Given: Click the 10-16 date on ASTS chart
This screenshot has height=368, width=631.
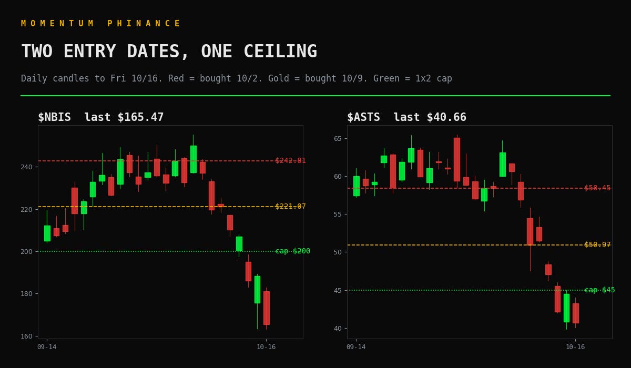Looking at the screenshot, I should pyautogui.click(x=575, y=347).
